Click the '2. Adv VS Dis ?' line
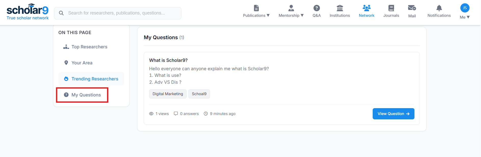Screen dimensions: 481x157 (165, 82)
